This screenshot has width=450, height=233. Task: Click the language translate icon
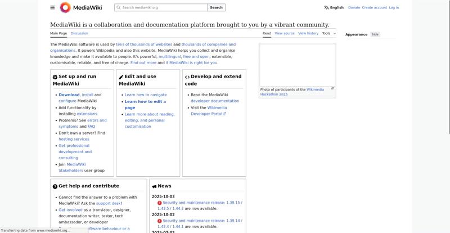coord(326,7)
